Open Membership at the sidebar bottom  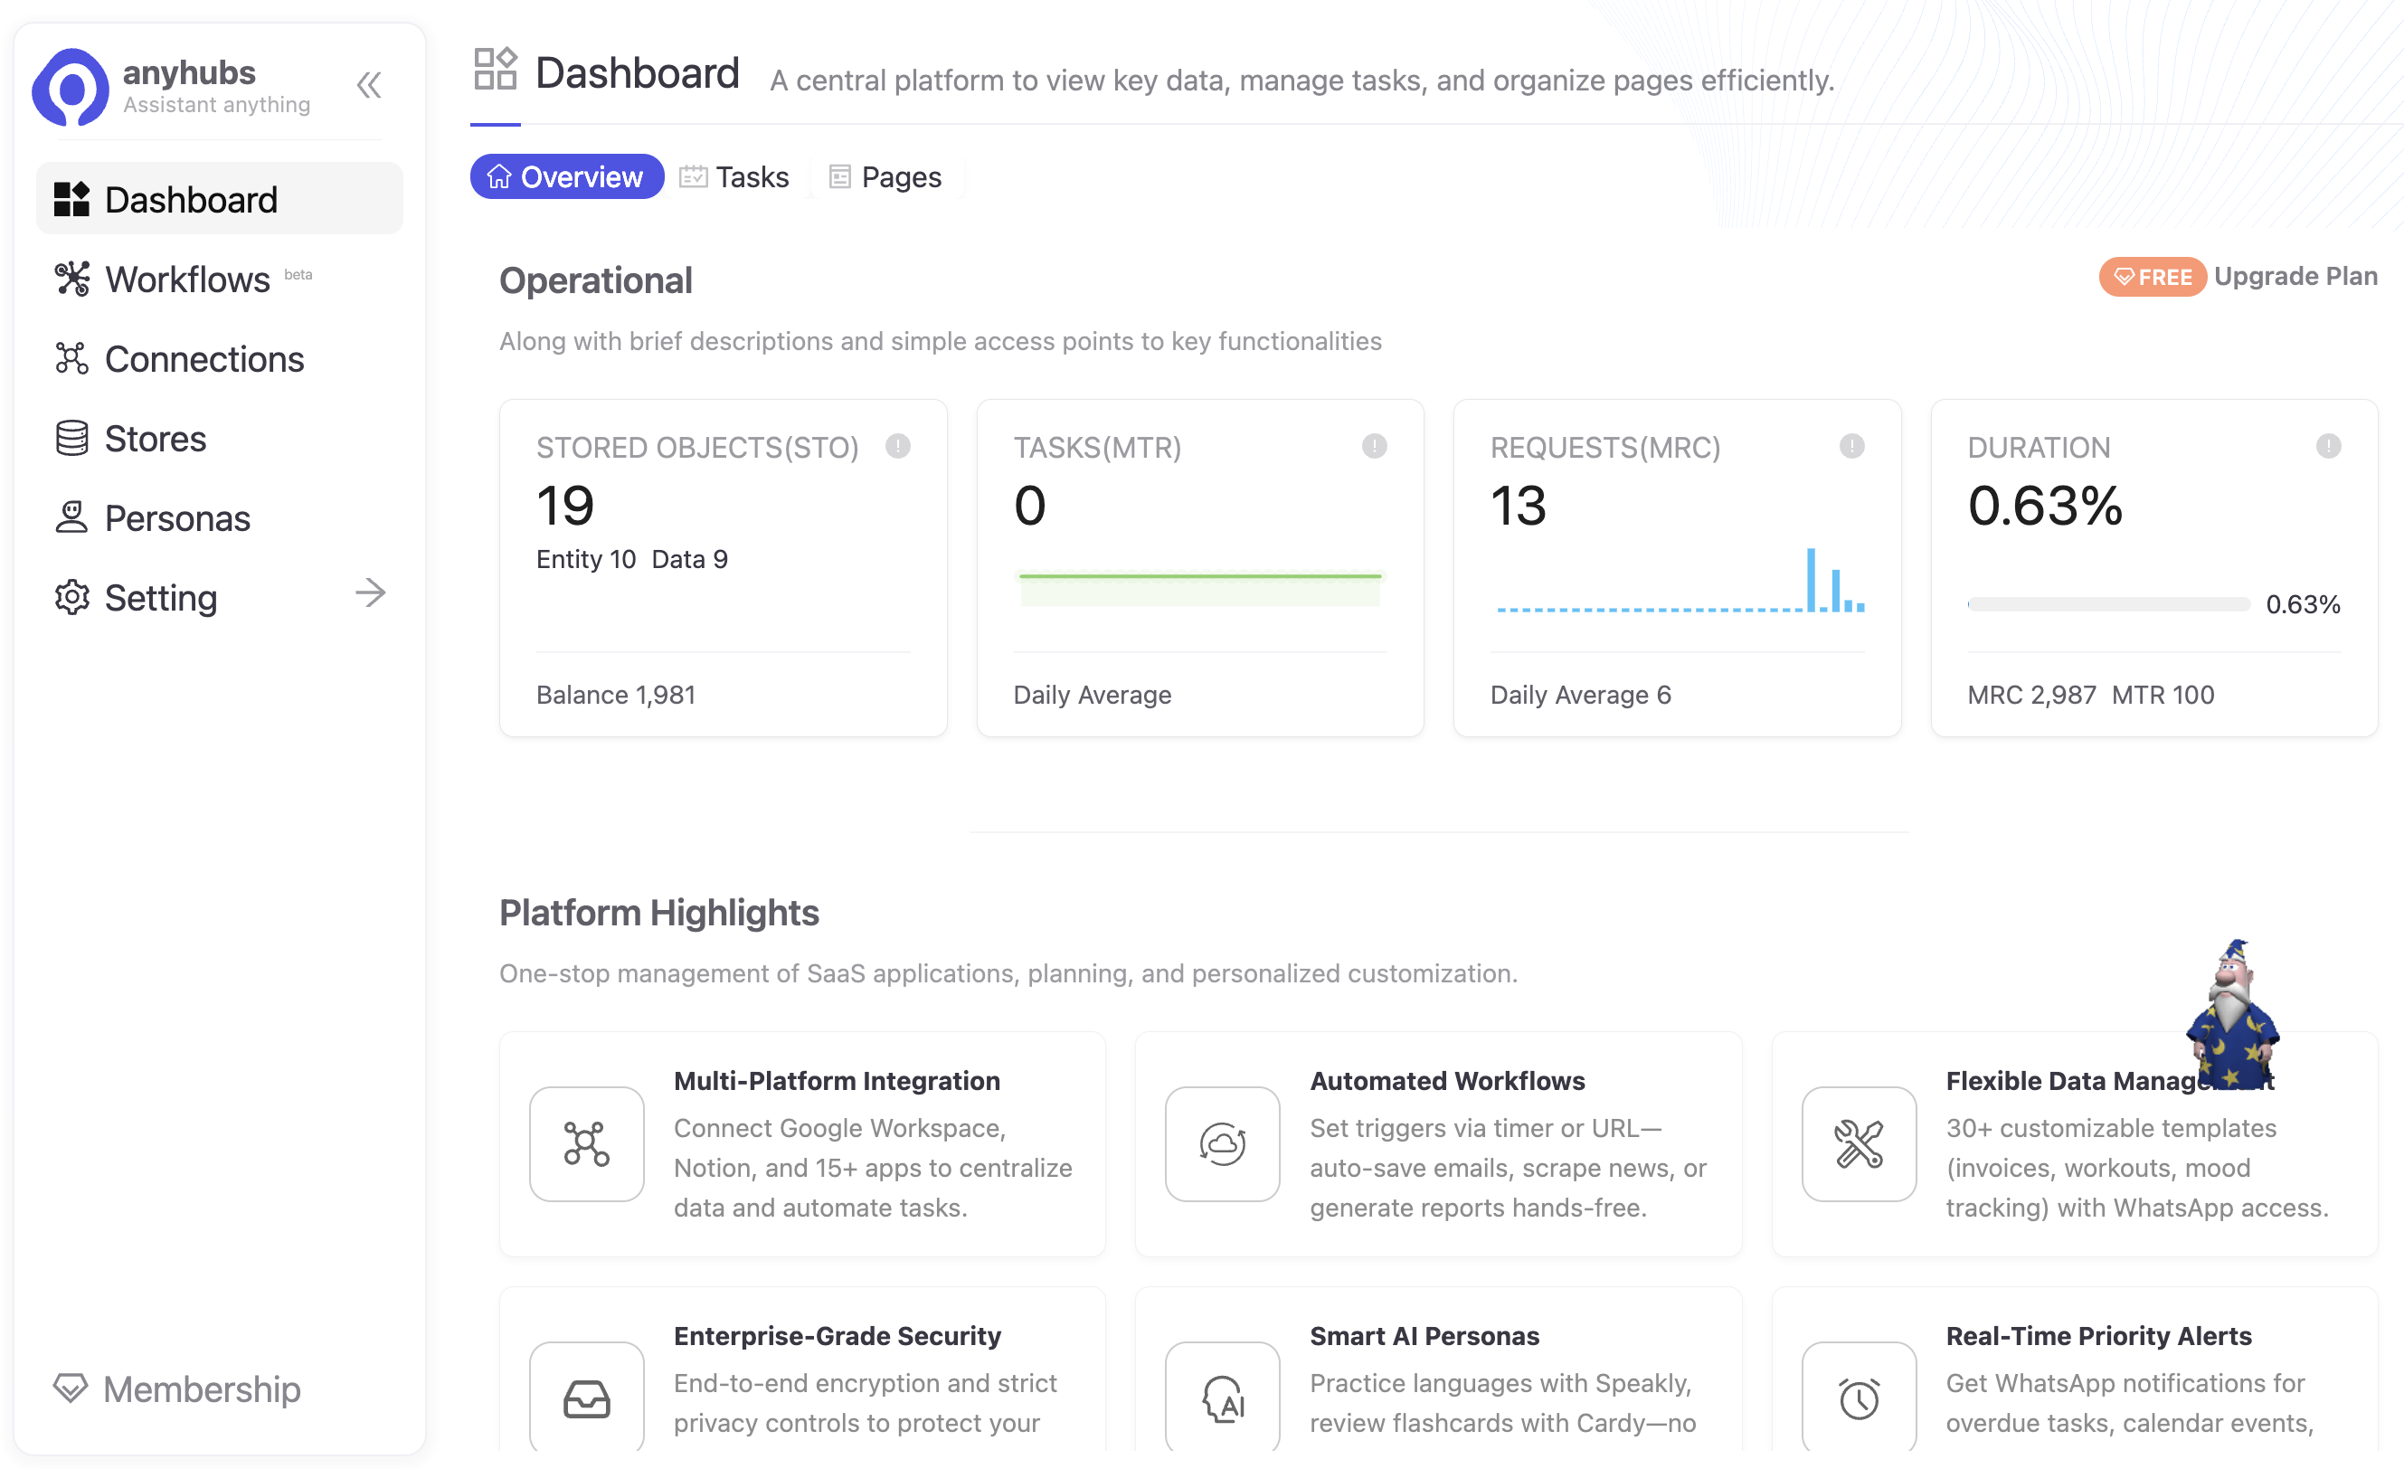[x=177, y=1389]
